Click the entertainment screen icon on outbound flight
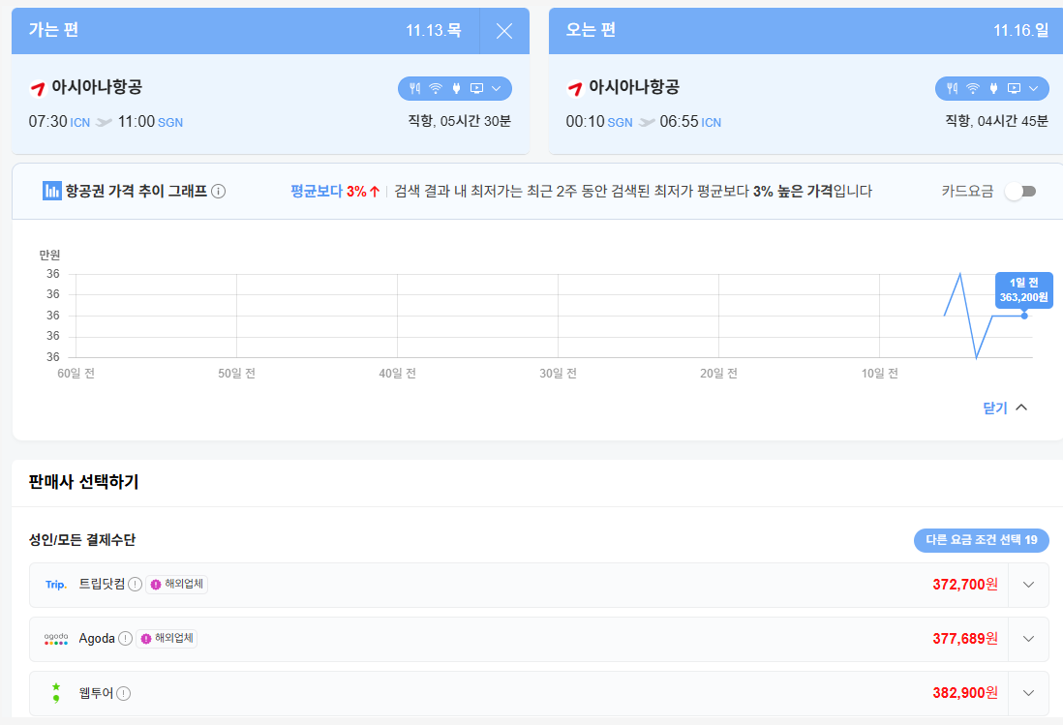The height and width of the screenshot is (725, 1063). [476, 89]
